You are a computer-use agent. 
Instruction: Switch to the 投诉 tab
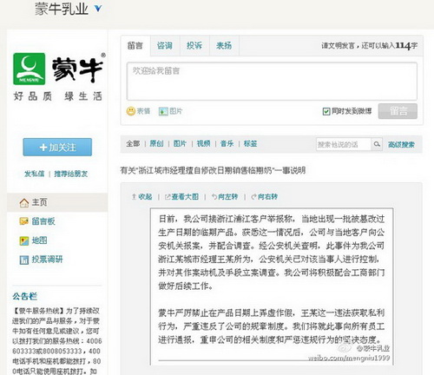tap(194, 45)
